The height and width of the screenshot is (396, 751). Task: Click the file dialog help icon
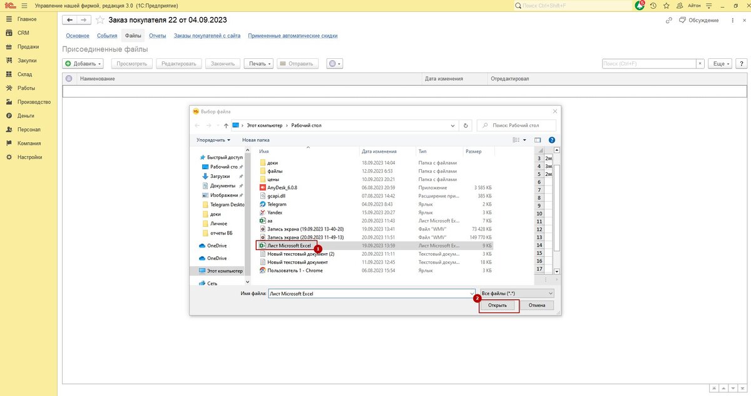(551, 140)
